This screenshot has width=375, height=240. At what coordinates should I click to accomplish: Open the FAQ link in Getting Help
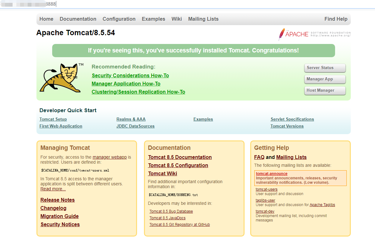coord(259,157)
